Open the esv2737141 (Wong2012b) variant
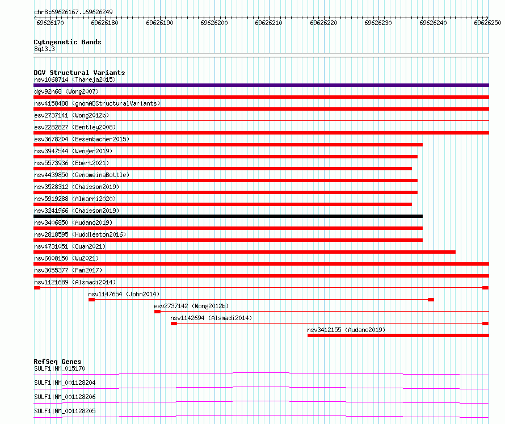The image size is (505, 424). [x=71, y=115]
